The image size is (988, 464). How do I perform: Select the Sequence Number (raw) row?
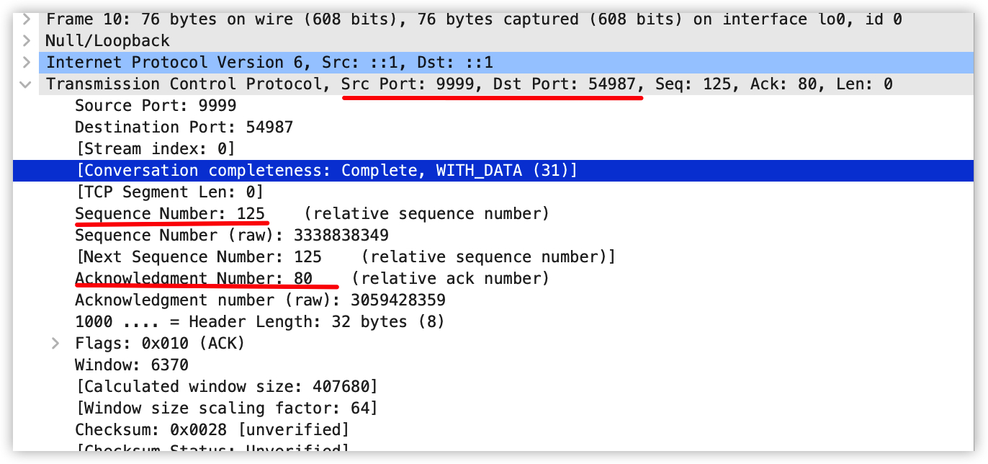(231, 236)
